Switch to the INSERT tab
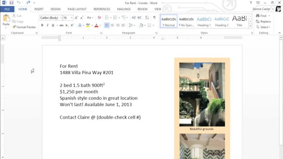 pyautogui.click(x=39, y=9)
